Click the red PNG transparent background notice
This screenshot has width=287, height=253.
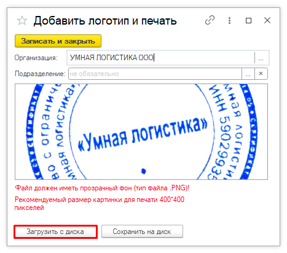tap(102, 188)
